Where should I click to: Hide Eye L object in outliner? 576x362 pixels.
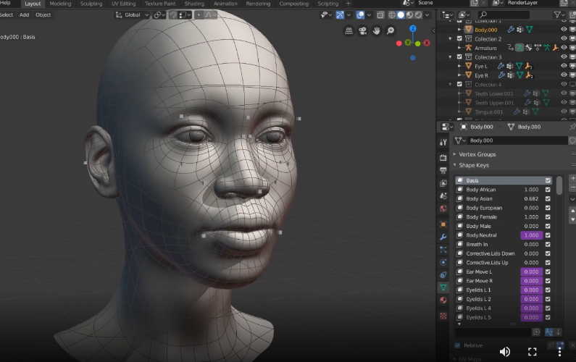(564, 66)
